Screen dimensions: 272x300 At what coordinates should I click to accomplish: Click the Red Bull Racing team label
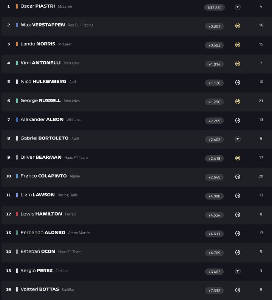pyautogui.click(x=80, y=25)
